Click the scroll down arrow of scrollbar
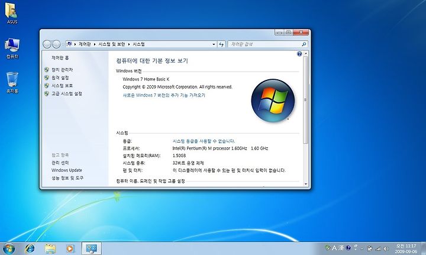The width and height of the screenshot is (426, 255). pyautogui.click(x=306, y=184)
